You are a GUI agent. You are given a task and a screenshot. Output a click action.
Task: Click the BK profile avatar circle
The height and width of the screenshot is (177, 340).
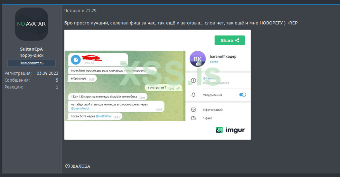click(x=198, y=59)
